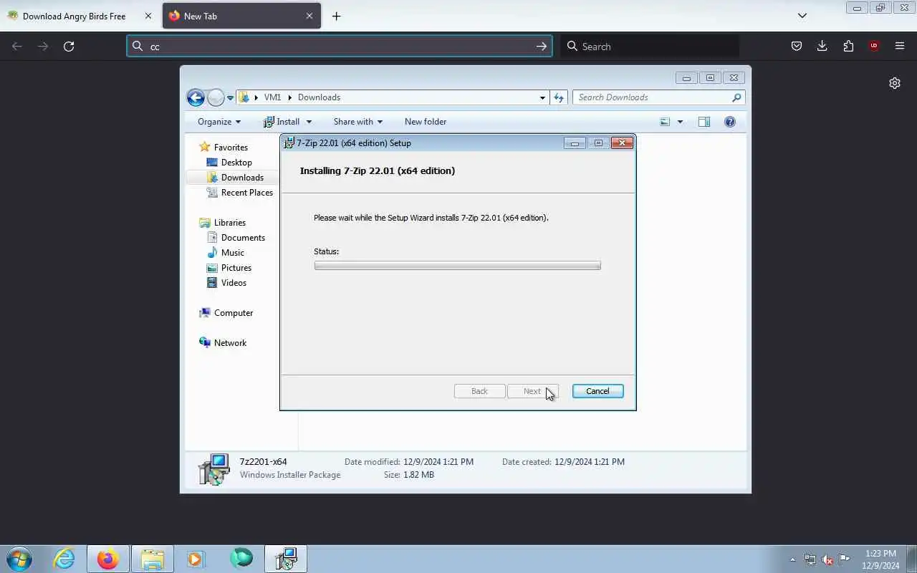Switch to Firefox on the taskbar
This screenshot has height=573, width=917.
108,559
